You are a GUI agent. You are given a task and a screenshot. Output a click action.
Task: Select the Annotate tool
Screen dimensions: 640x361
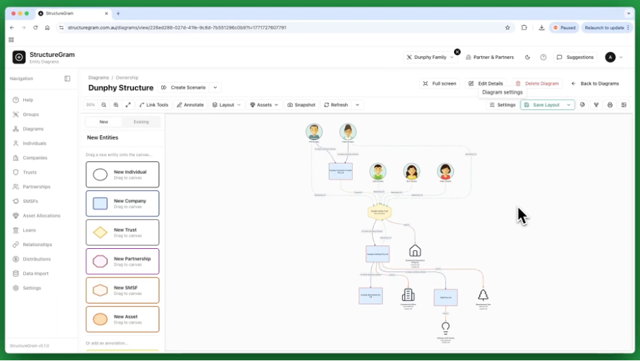coord(190,105)
